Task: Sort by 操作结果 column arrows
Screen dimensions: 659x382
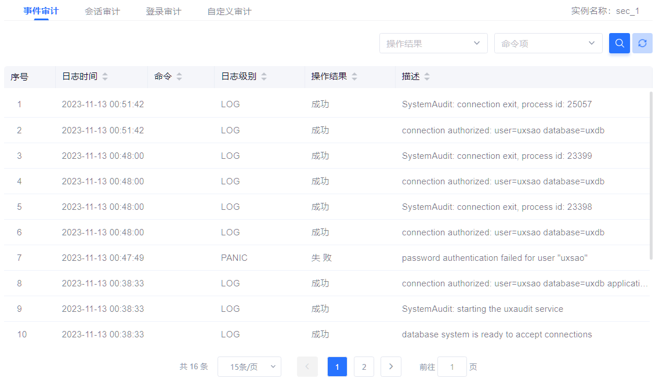Action: point(354,77)
